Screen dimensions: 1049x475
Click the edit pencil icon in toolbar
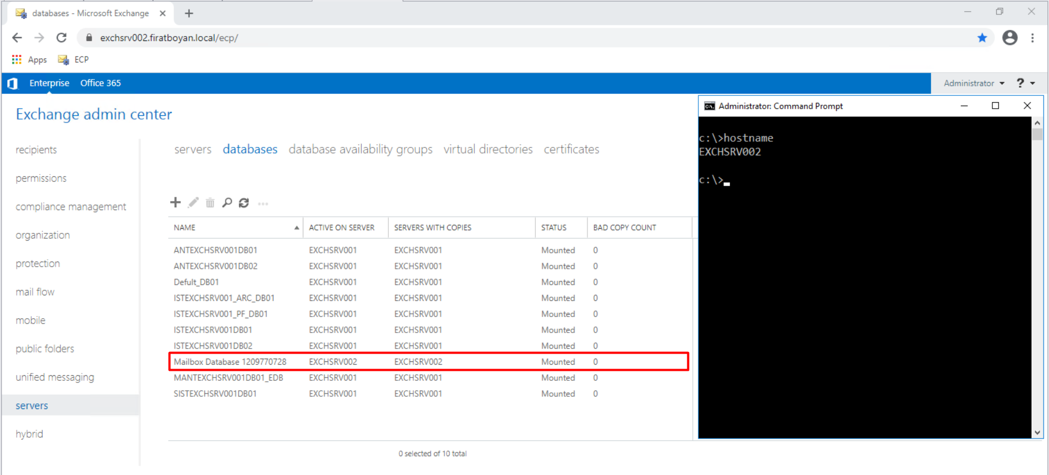pyautogui.click(x=193, y=203)
